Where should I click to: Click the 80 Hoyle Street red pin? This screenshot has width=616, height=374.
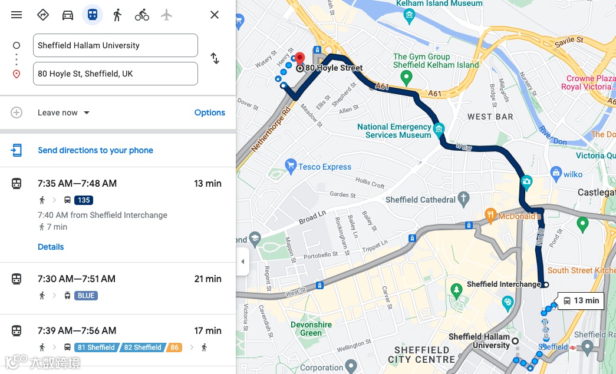(x=300, y=59)
